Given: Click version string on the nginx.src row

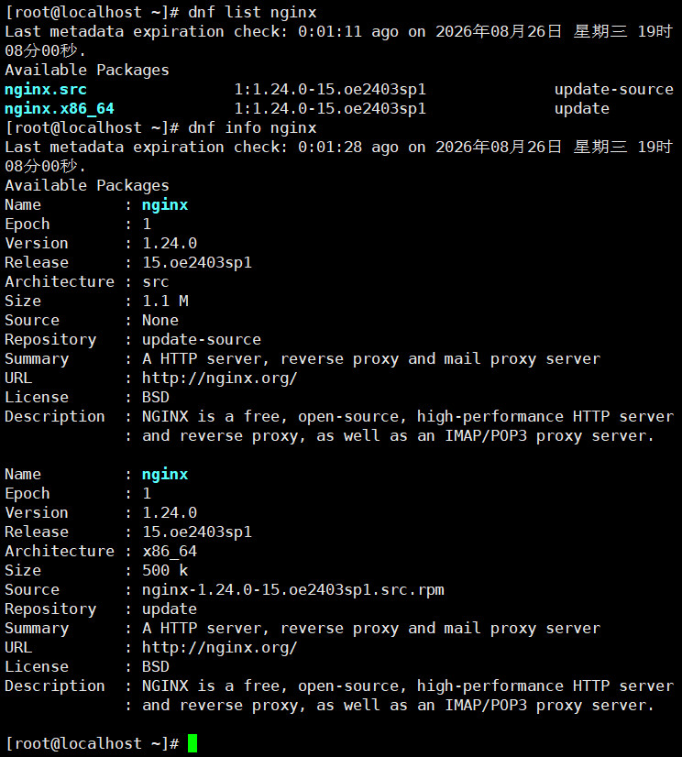Looking at the screenshot, I should point(330,89).
